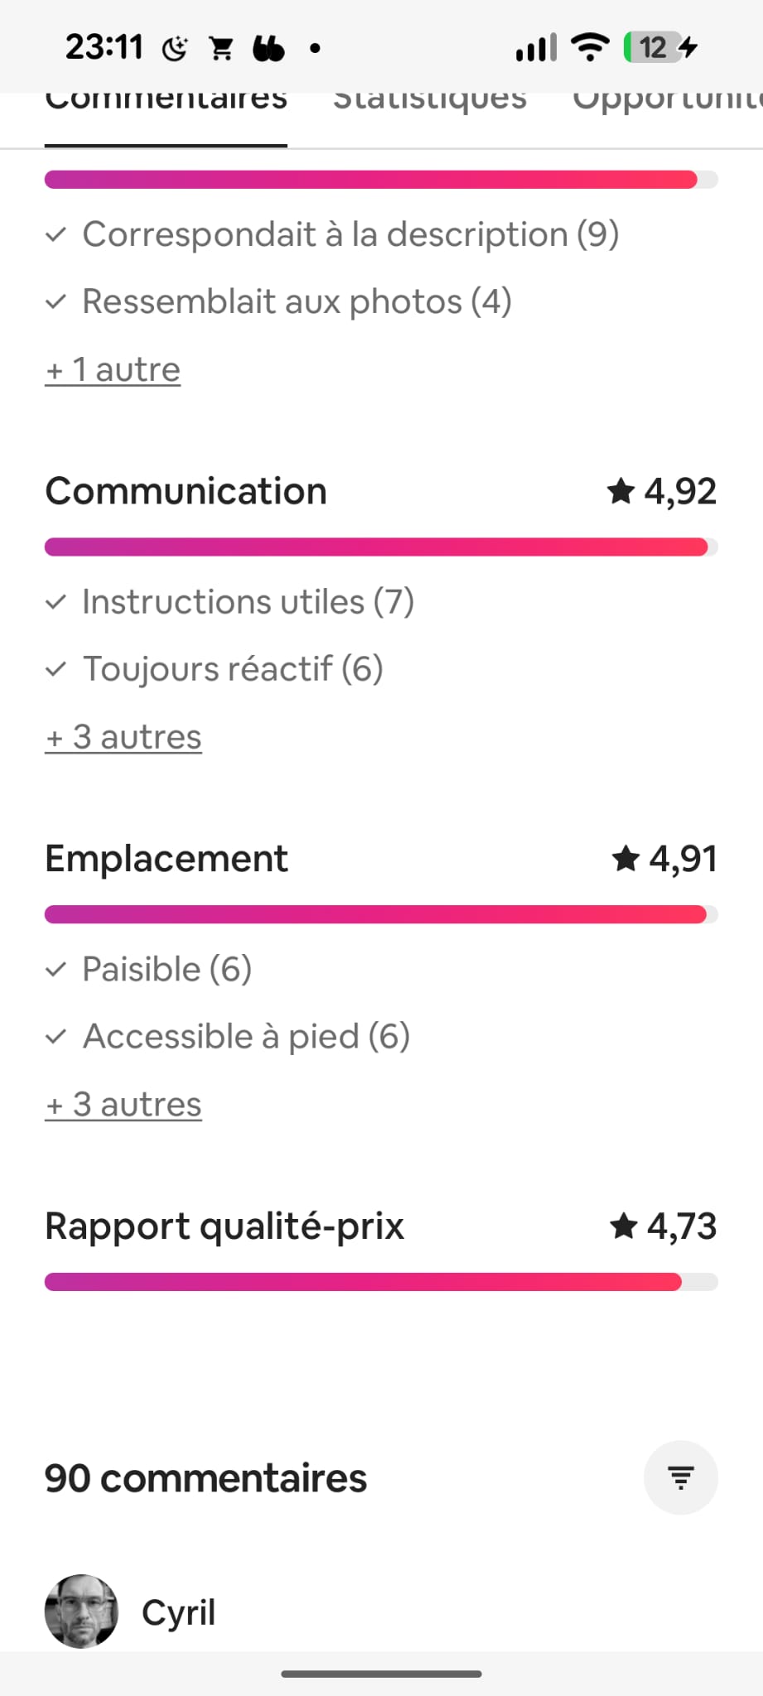
Task: Tap the reviews filter icon button
Action: [x=680, y=1477]
